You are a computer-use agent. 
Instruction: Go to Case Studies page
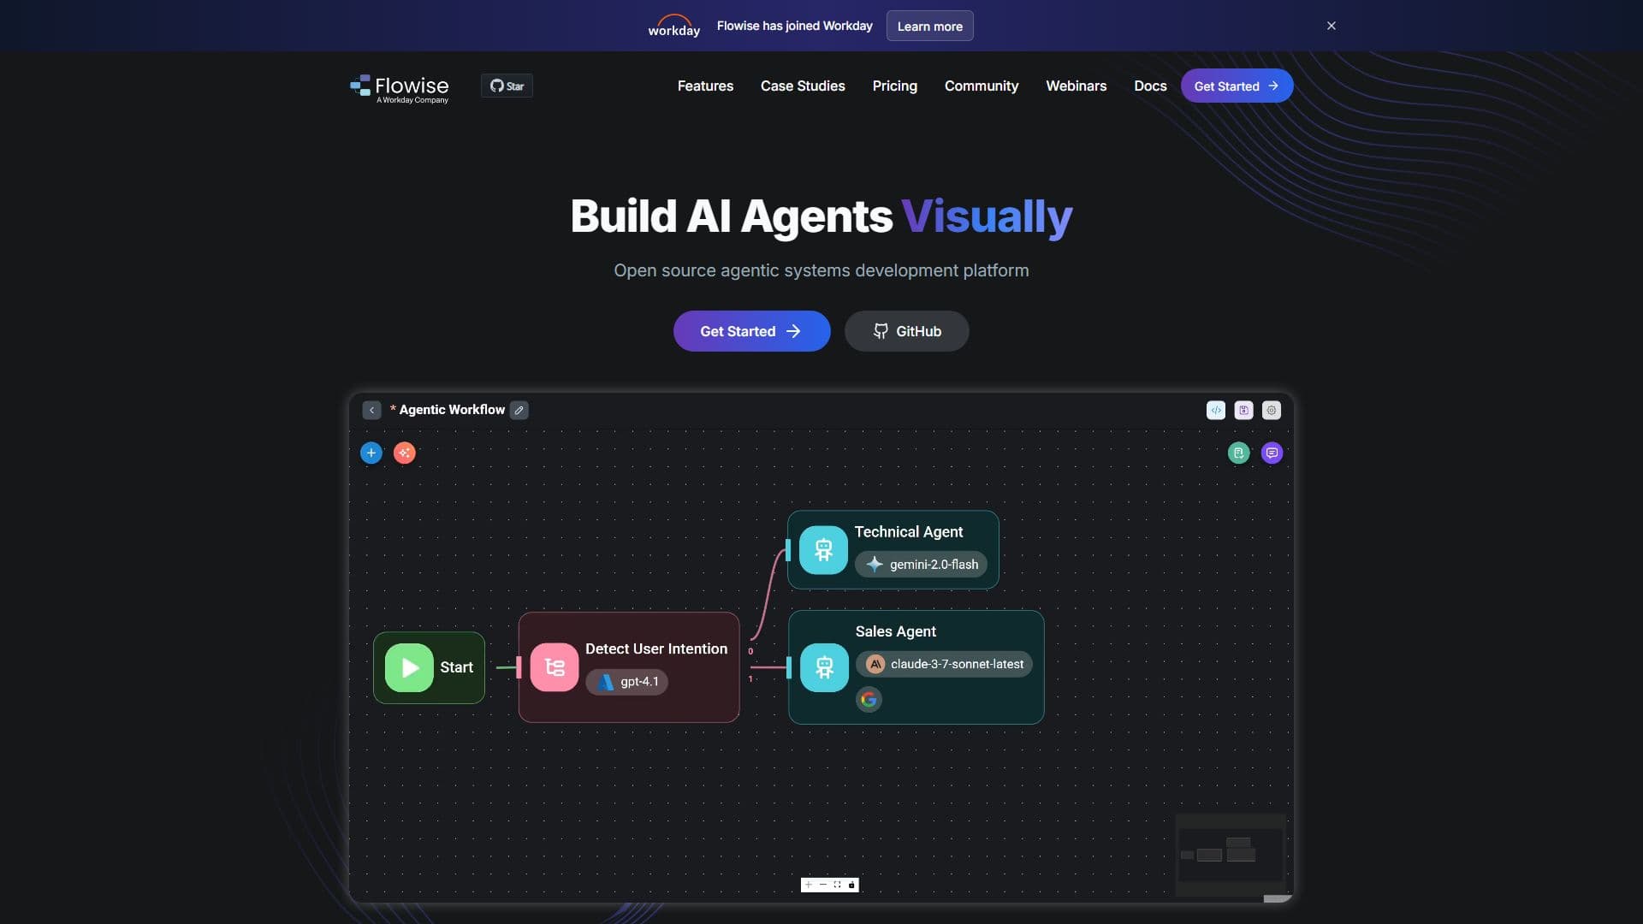tap(803, 86)
